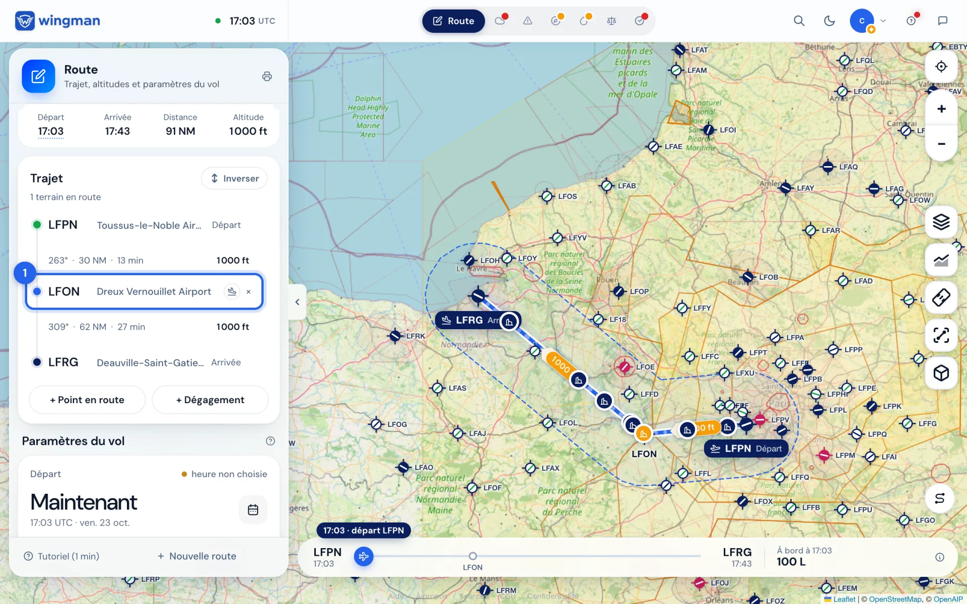The height and width of the screenshot is (604, 967).
Task: Select the LFRG arrival waypoint row
Action: point(144,362)
